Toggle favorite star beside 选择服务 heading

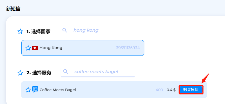click(x=20, y=73)
